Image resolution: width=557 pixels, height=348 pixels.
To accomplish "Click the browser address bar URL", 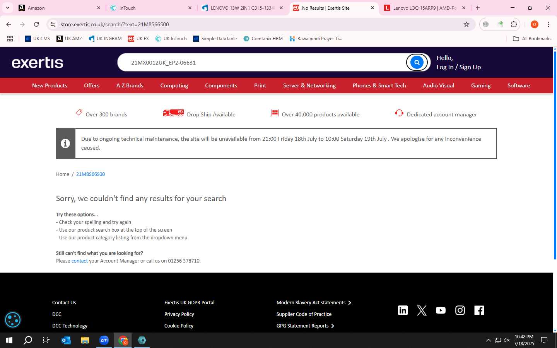I will pos(115,24).
